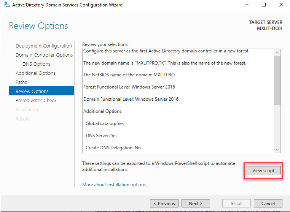The height and width of the screenshot is (212, 290).
Task: Click View script button
Action: [263, 171]
